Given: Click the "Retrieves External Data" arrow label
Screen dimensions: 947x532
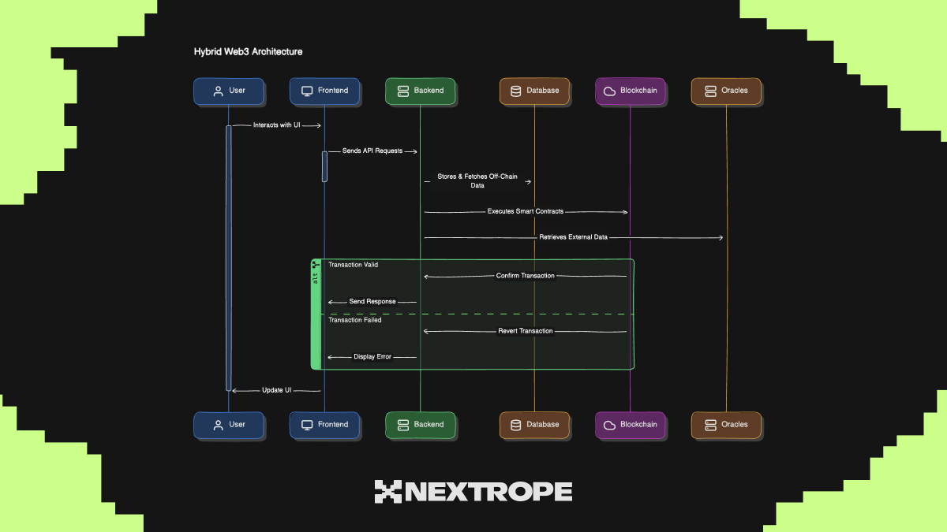Looking at the screenshot, I should tap(573, 237).
